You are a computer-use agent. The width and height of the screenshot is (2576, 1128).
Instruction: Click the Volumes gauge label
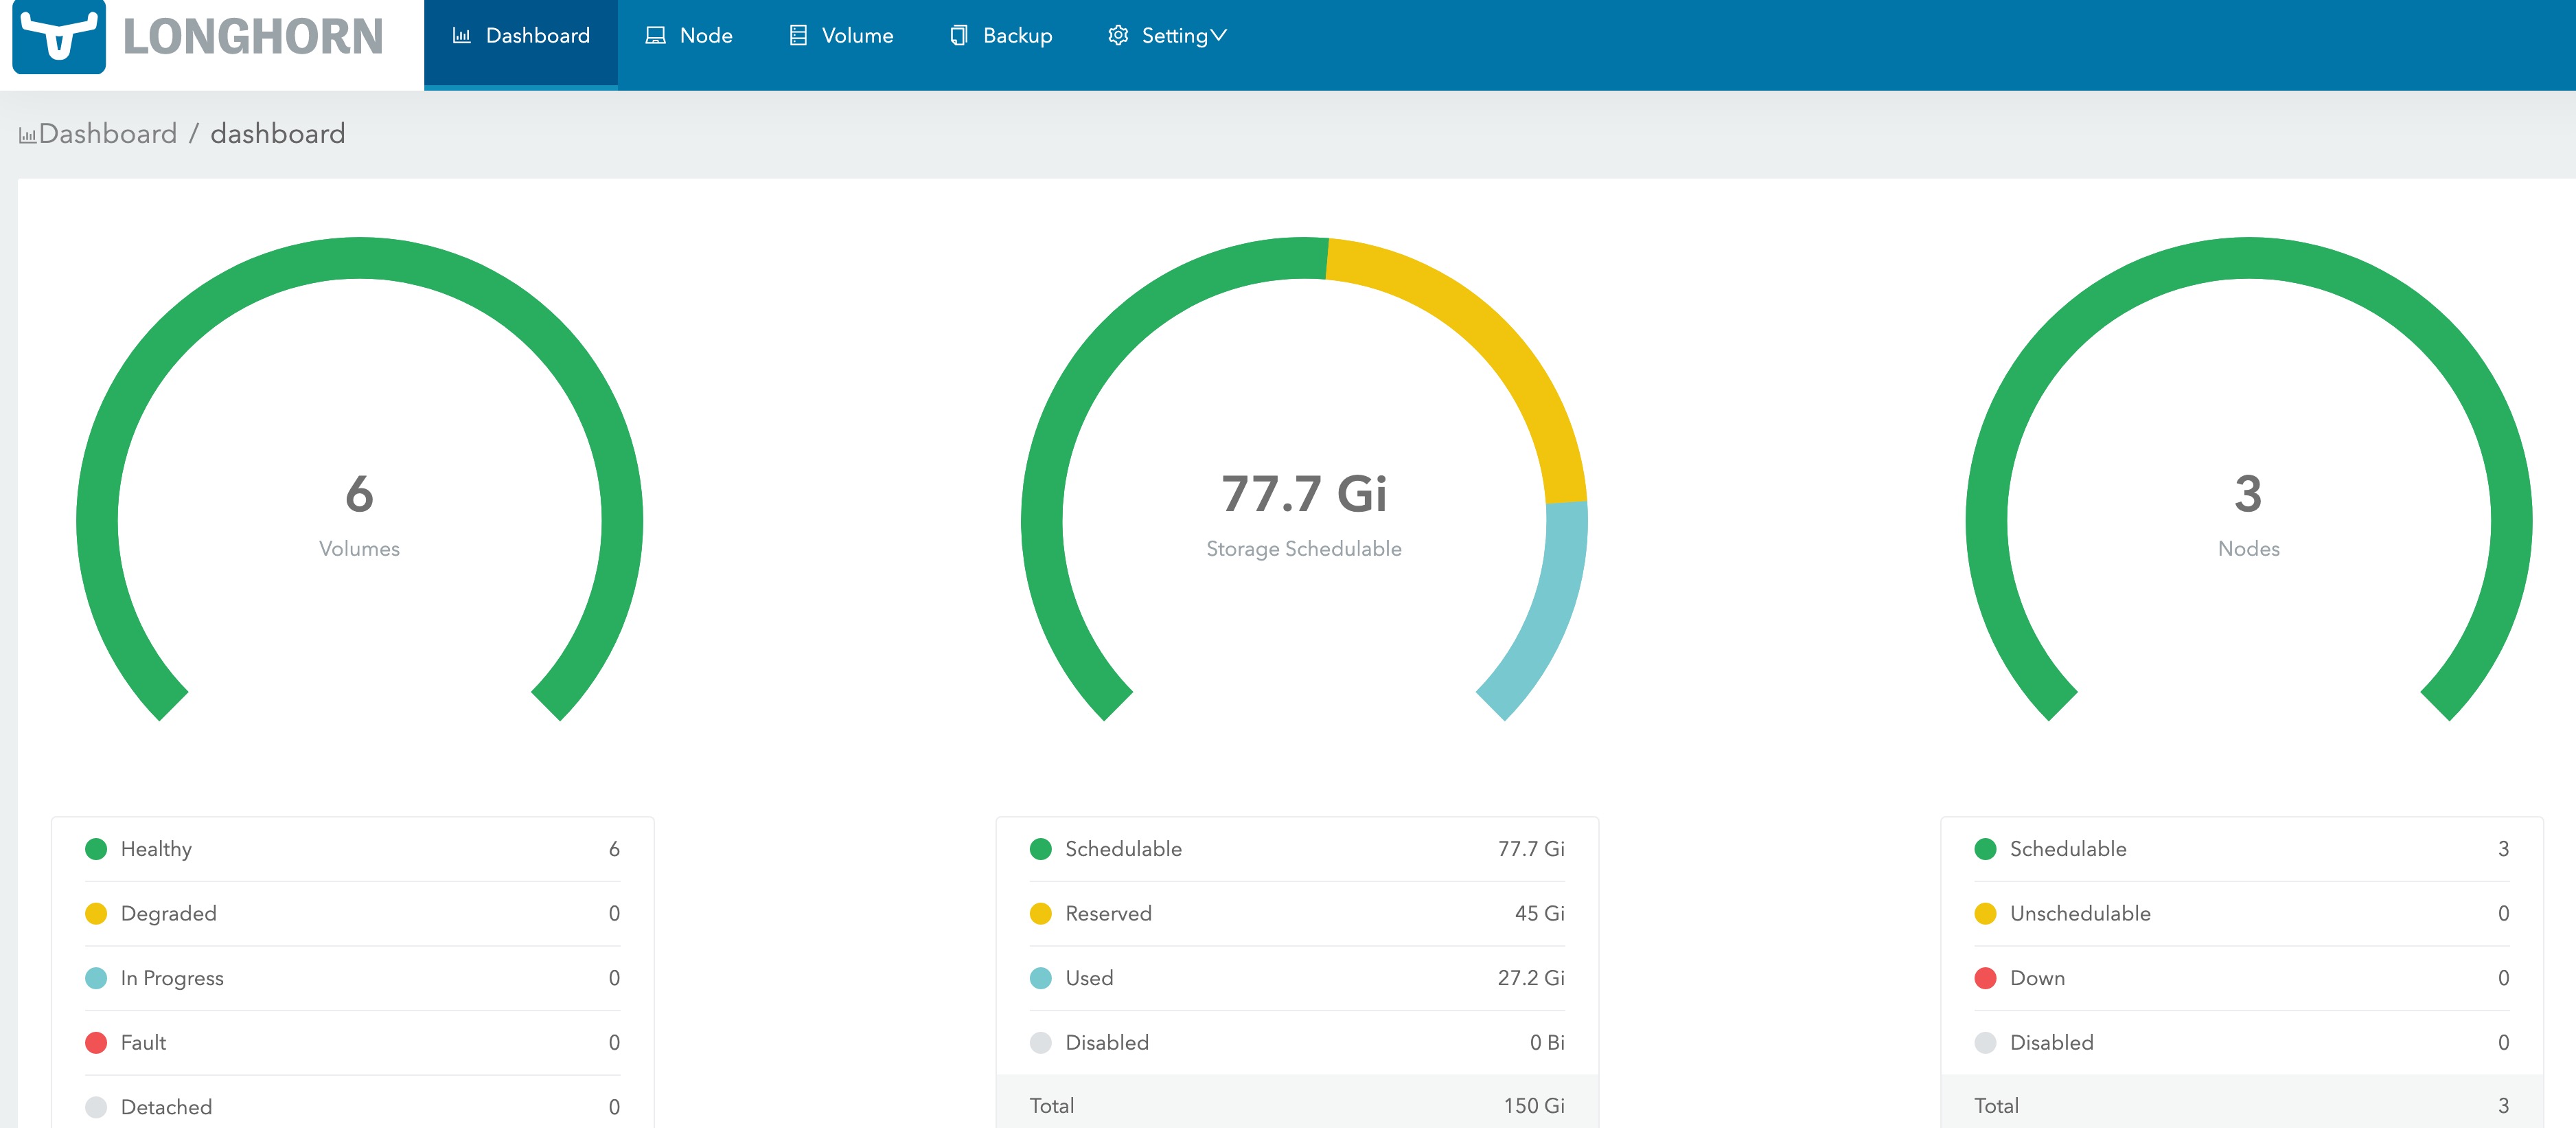tap(359, 548)
